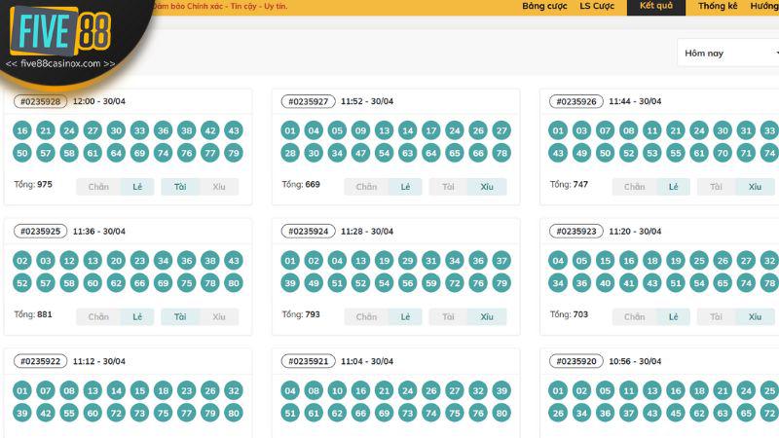This screenshot has width=779, height=438.
Task: Click ball 39 in draw #0235922
Action: [x=21, y=412]
